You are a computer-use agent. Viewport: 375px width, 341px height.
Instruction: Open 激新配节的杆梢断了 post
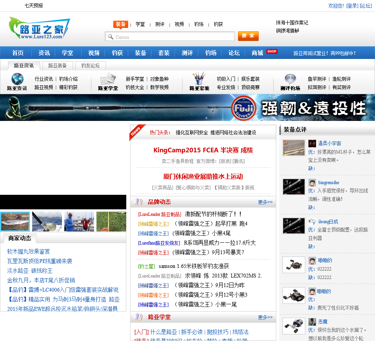point(214,214)
